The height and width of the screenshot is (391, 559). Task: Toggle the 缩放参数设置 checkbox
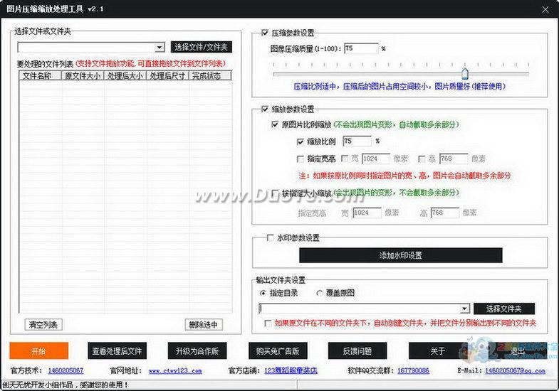point(265,109)
